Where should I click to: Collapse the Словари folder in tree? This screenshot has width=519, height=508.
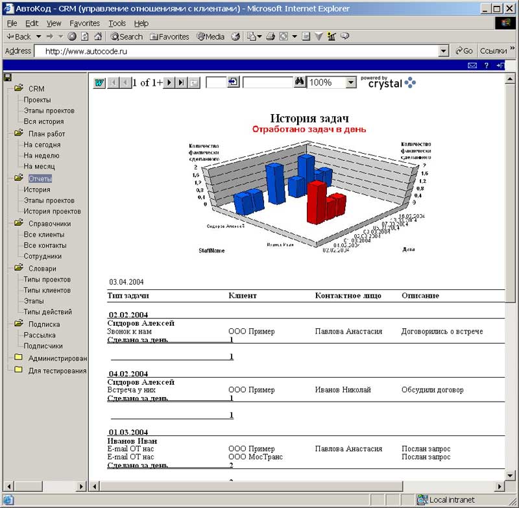point(18,269)
